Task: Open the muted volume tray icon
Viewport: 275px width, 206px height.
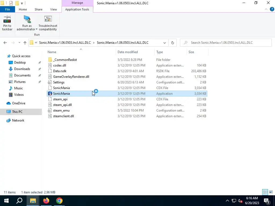Action: coord(240,201)
